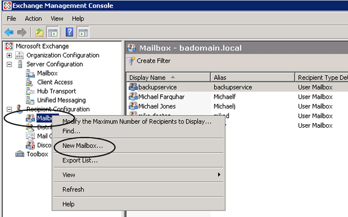Click the Michael Jones mailbox row icon
The height and width of the screenshot is (217, 348).
click(x=133, y=106)
